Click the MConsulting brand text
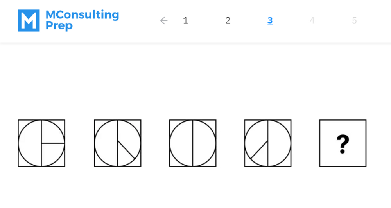 point(82,15)
